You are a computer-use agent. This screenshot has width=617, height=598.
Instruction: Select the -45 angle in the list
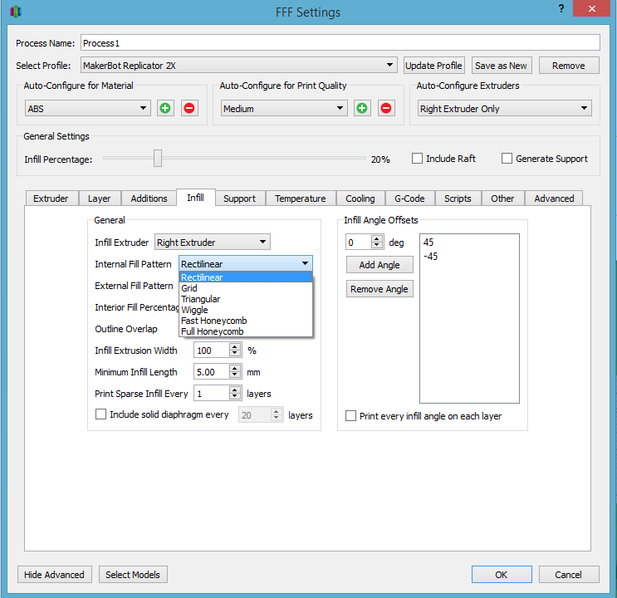click(x=430, y=257)
